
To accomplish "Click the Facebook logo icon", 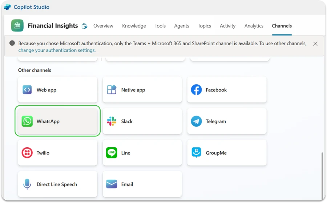I will (196, 90).
